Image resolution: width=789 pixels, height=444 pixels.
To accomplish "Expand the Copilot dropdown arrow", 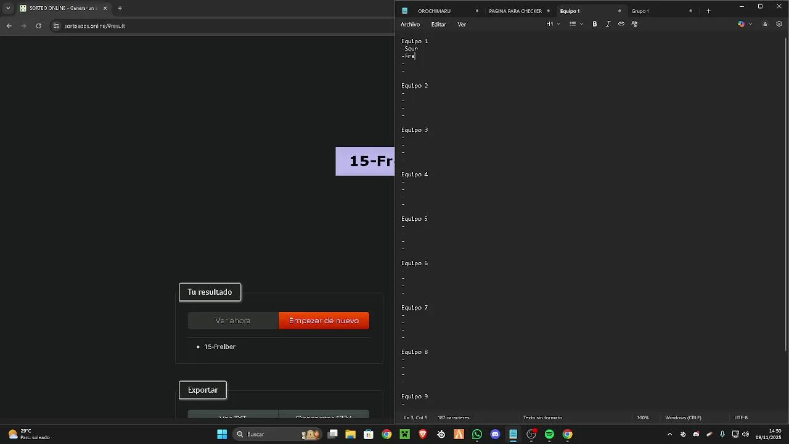I will [x=750, y=24].
